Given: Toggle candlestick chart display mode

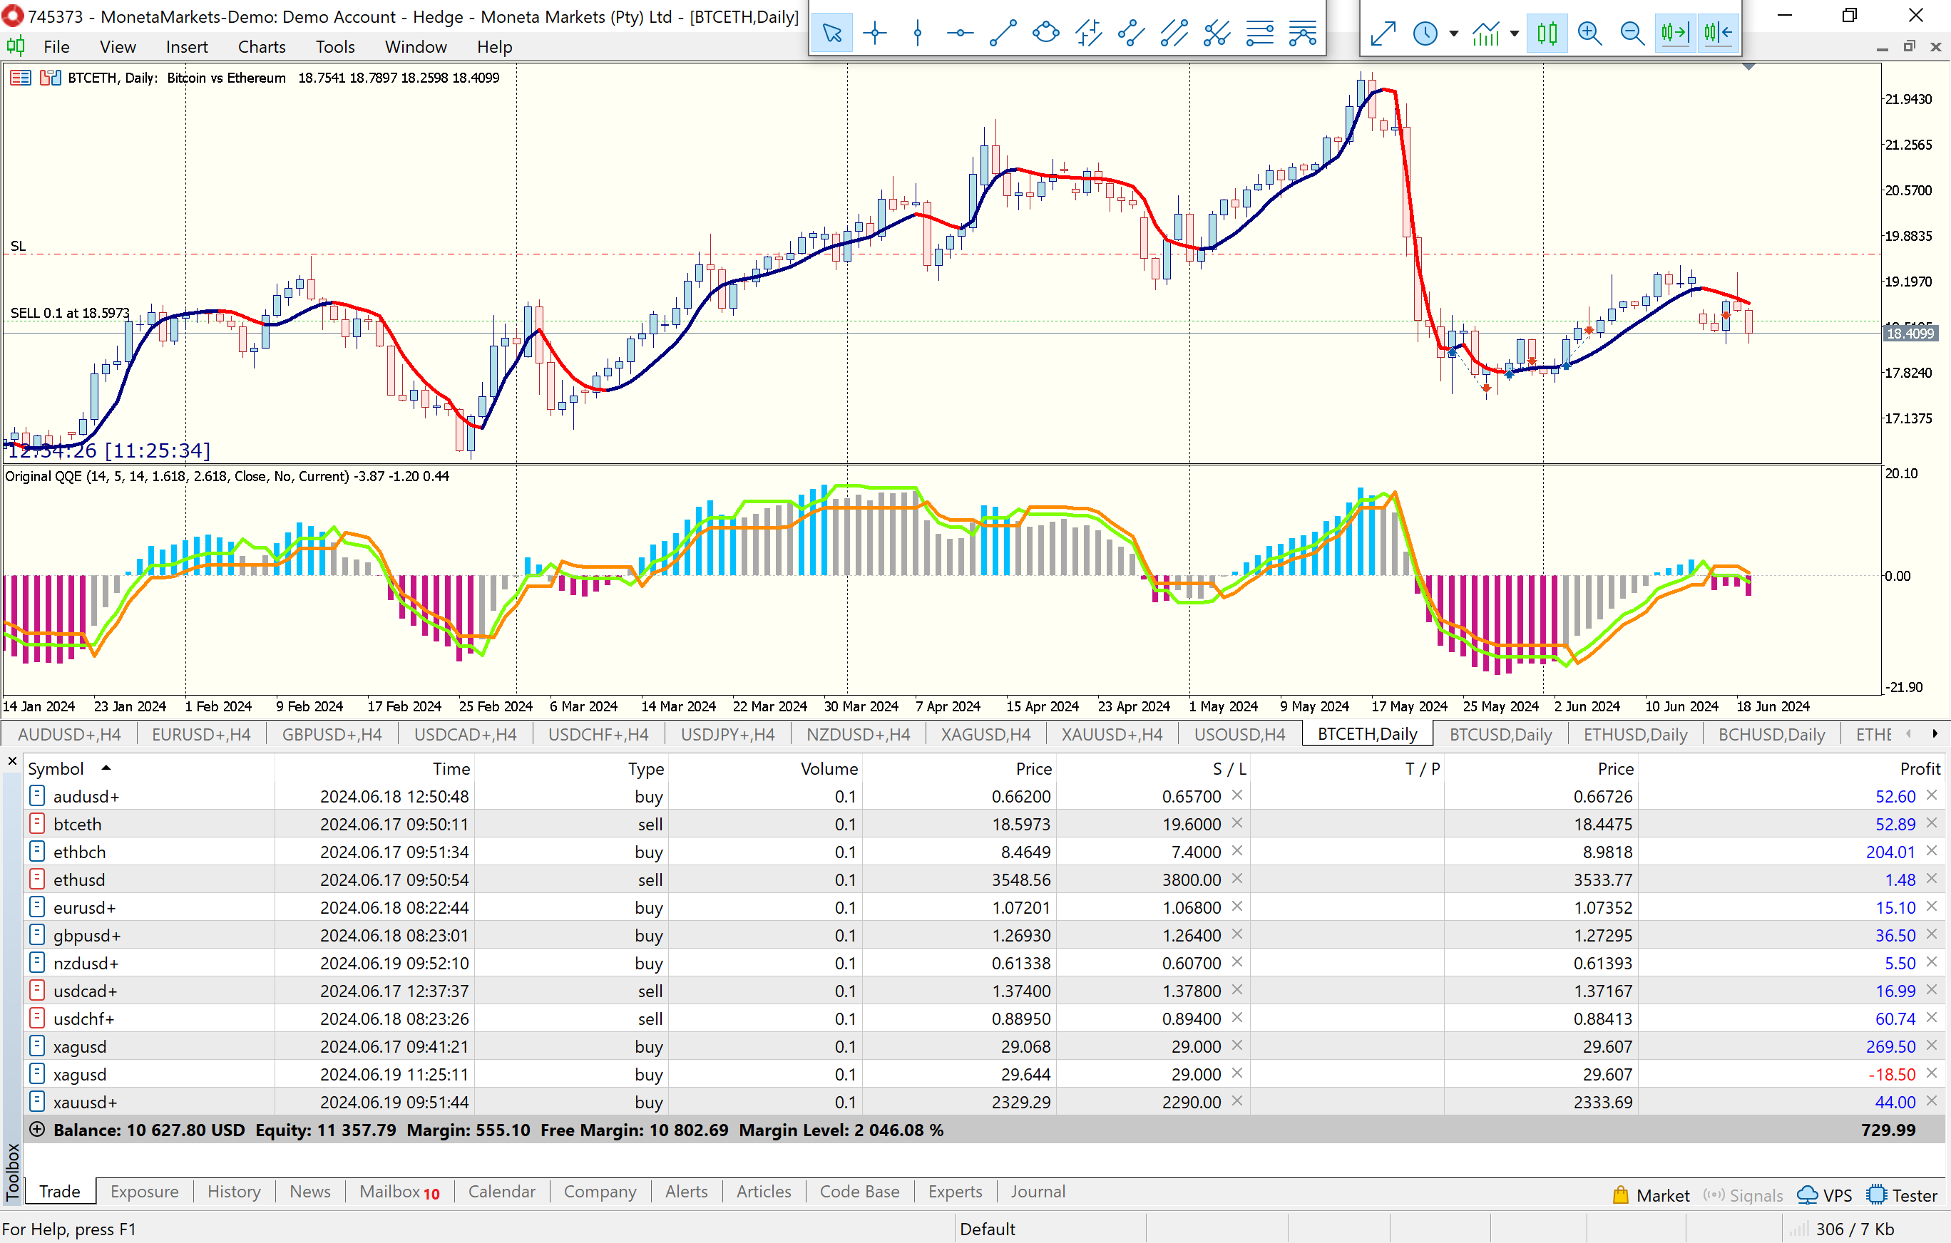Looking at the screenshot, I should click(1547, 33).
